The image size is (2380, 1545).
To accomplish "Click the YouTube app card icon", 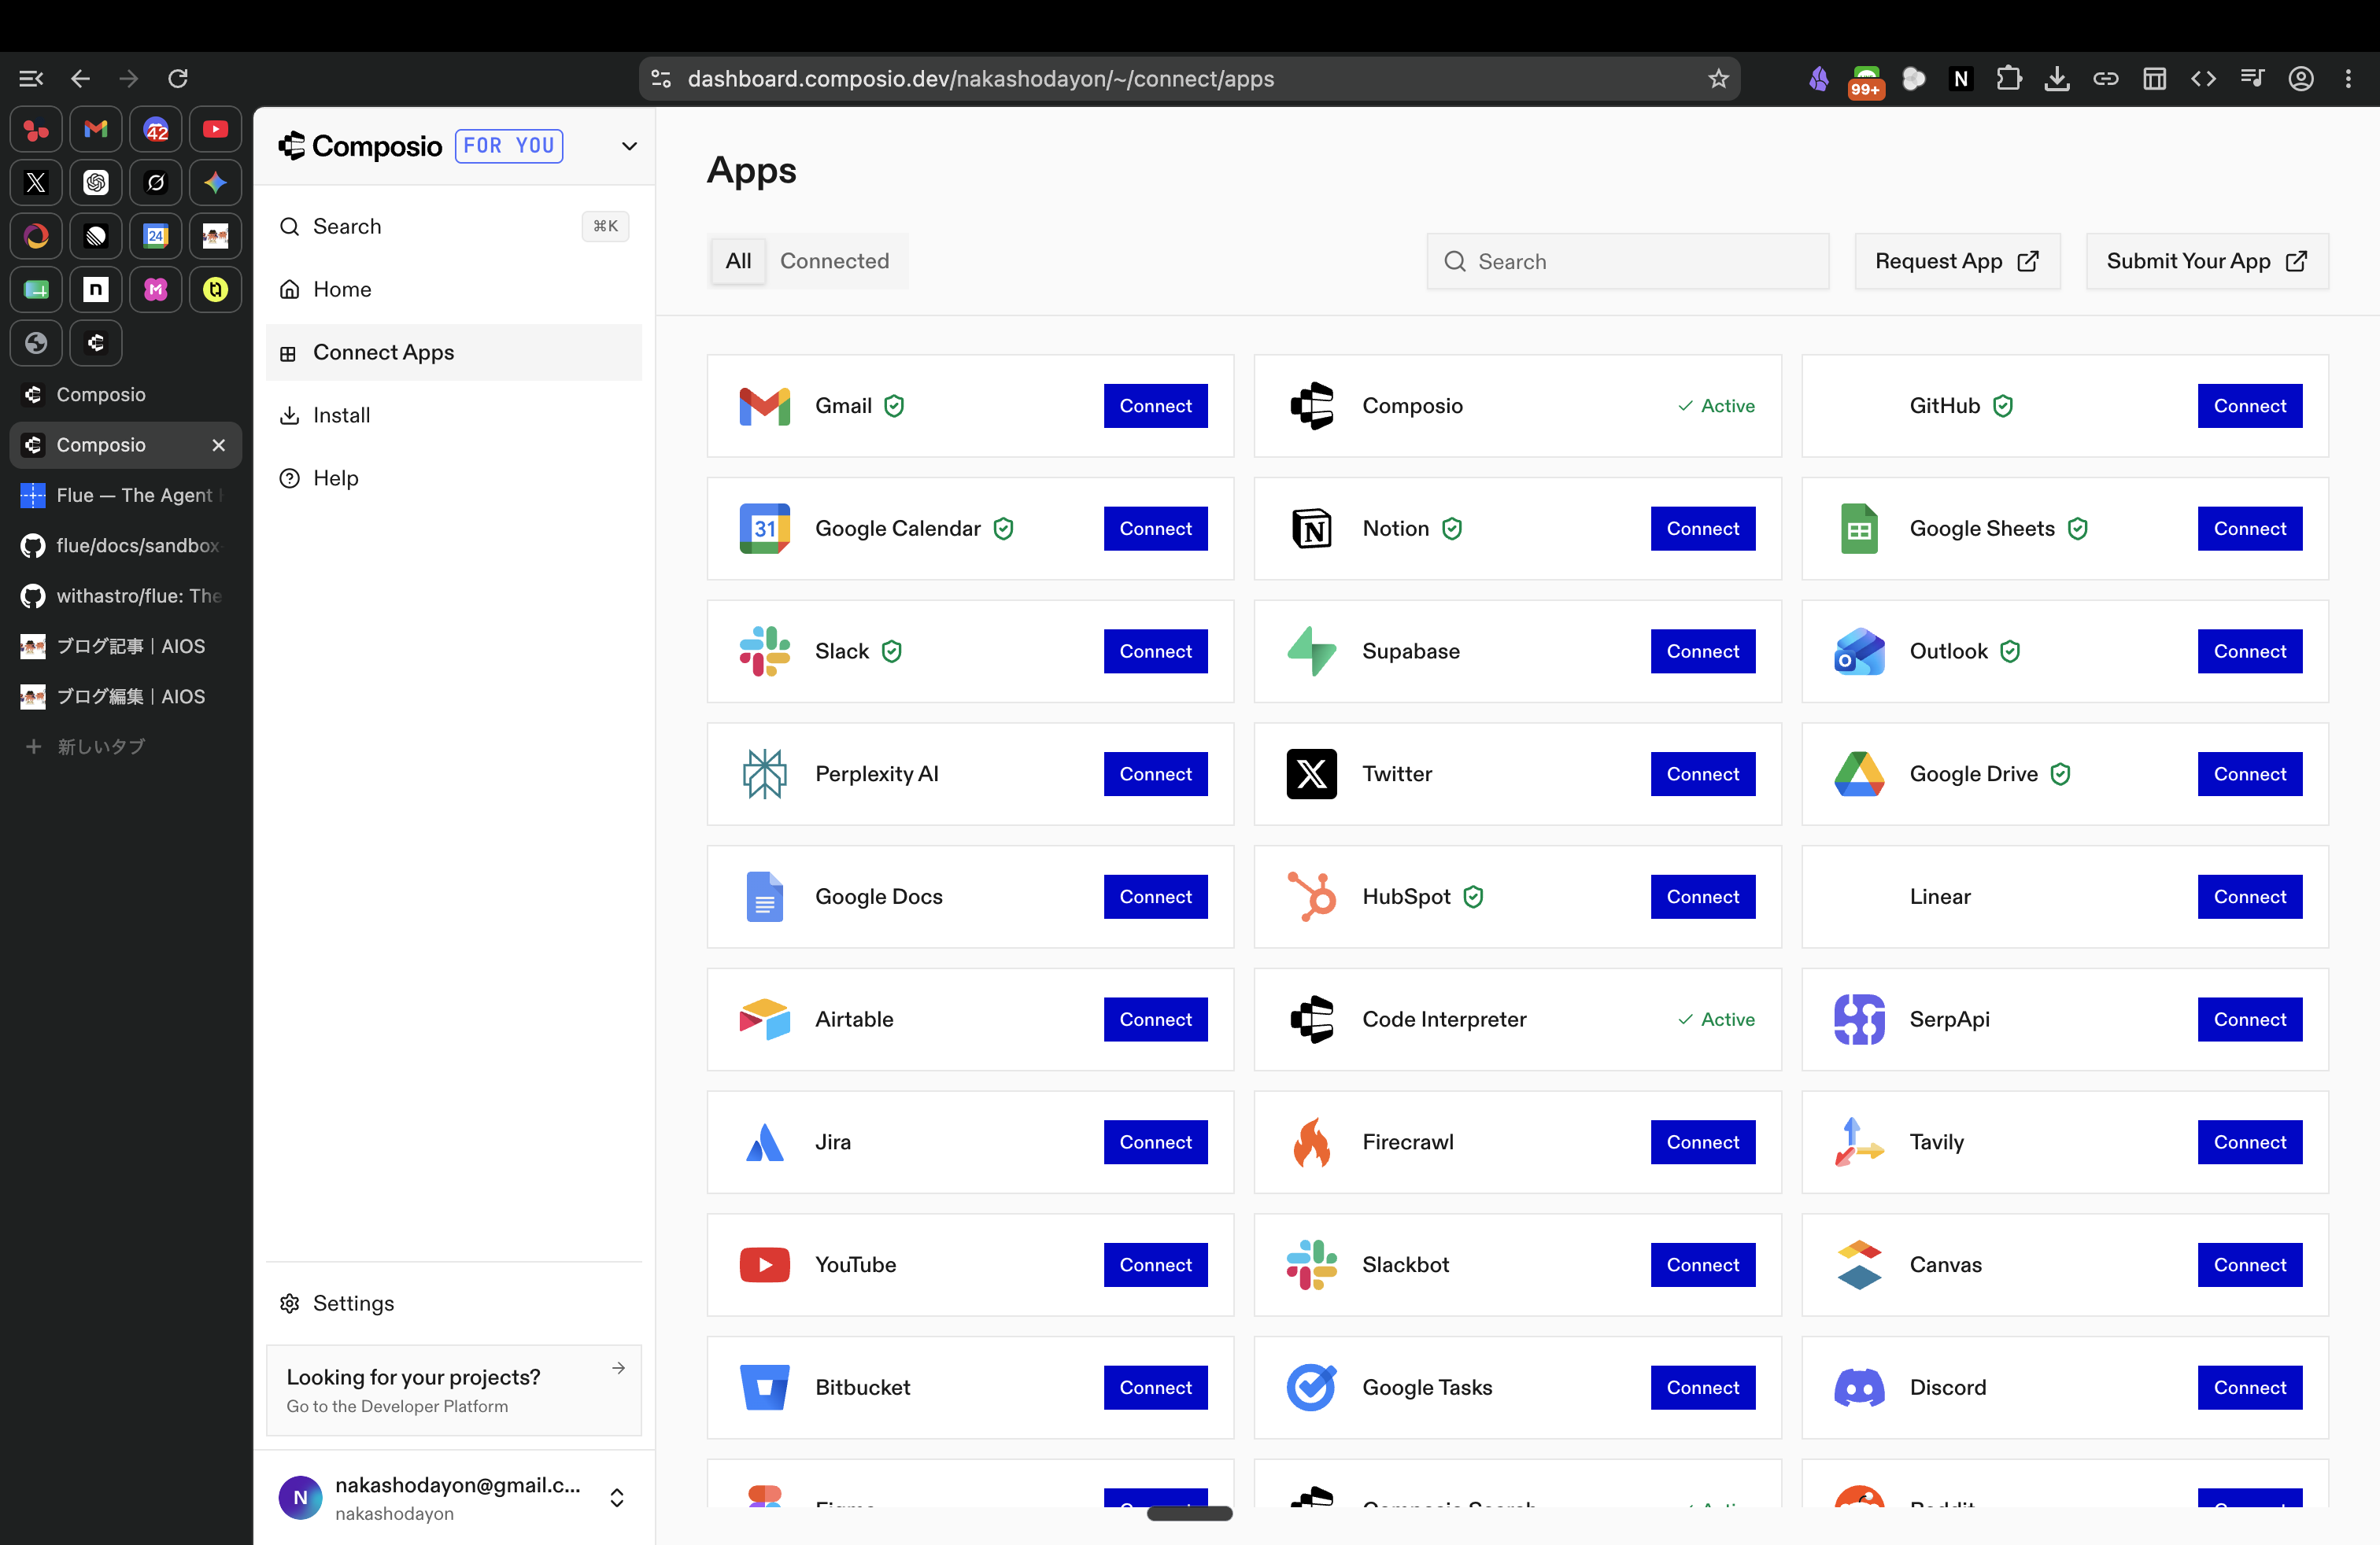I will pos(764,1265).
